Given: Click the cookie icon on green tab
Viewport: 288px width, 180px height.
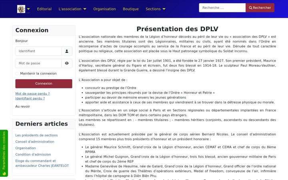Looking at the screenshot, I should [4, 173].
